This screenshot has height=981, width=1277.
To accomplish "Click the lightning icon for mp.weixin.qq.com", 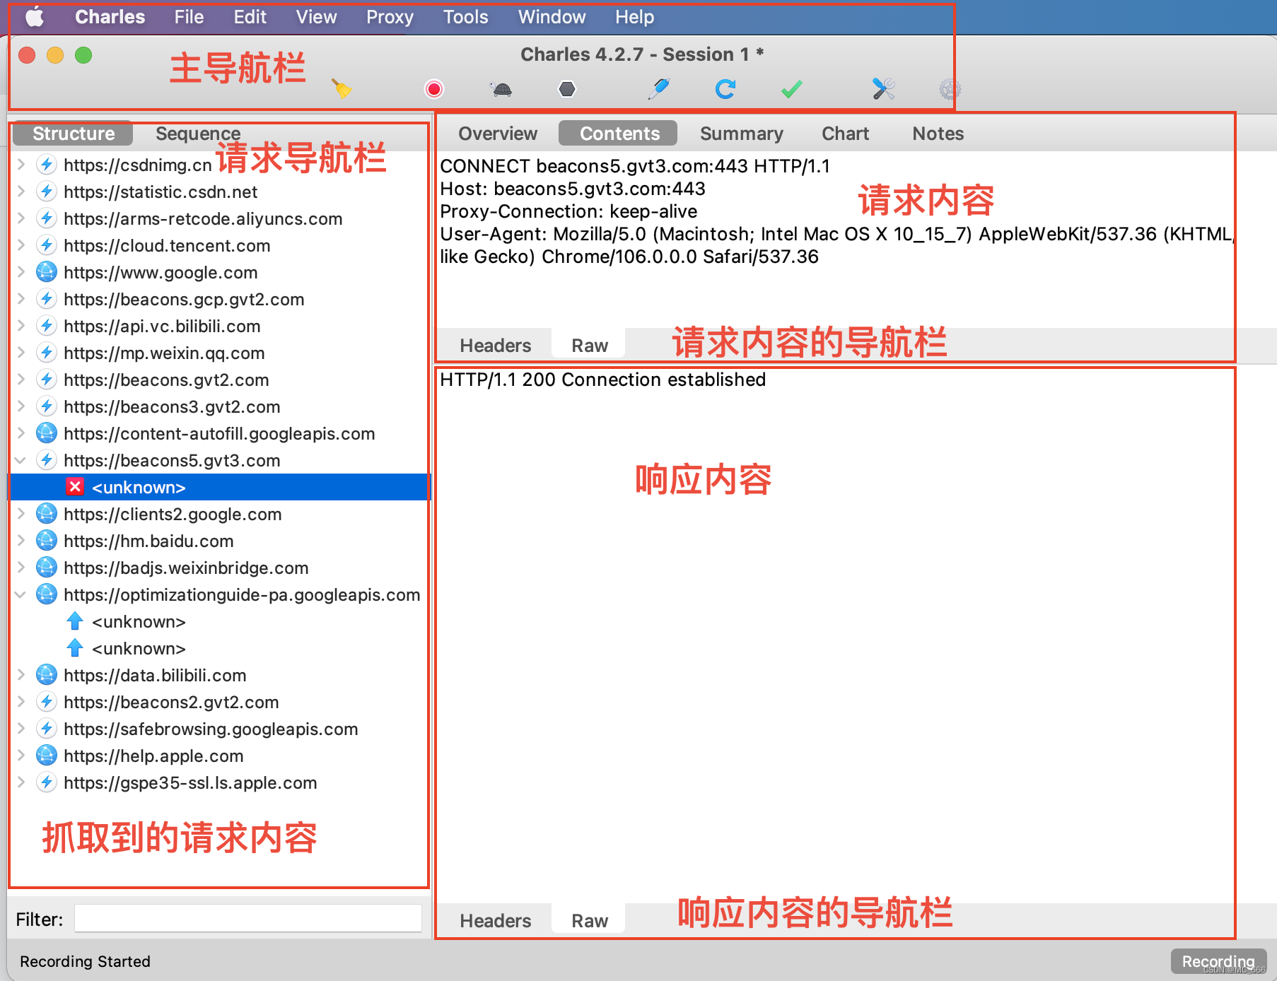I will (47, 353).
